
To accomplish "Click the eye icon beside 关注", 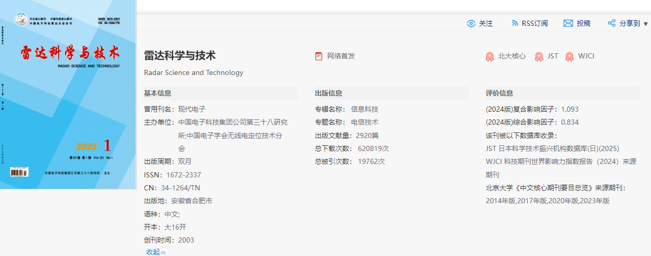I will coord(471,23).
